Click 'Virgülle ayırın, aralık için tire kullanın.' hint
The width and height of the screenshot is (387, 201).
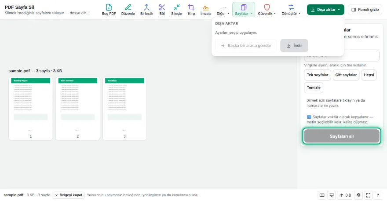pos(336,65)
